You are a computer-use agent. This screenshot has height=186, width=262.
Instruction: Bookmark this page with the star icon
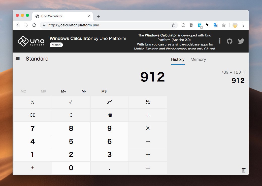173,25
